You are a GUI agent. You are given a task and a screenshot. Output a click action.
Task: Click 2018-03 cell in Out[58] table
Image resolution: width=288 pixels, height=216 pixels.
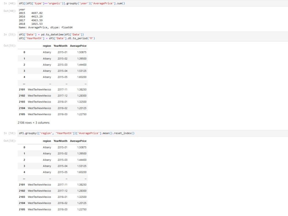pos(62,209)
